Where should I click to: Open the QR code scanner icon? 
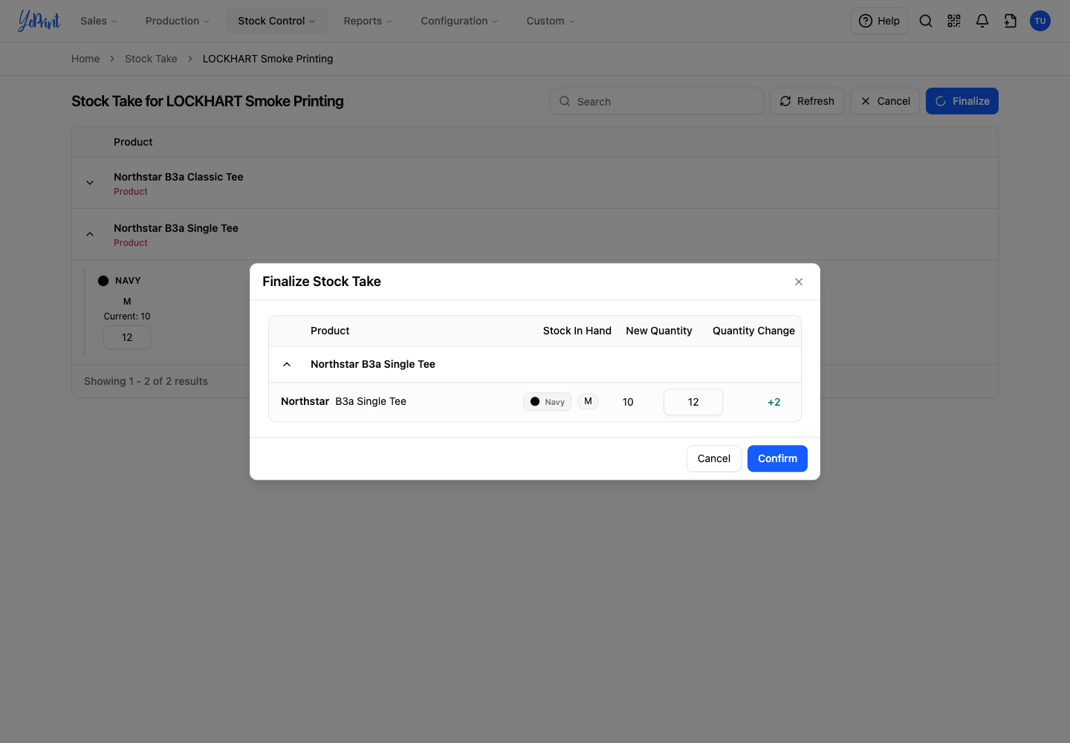tap(954, 21)
